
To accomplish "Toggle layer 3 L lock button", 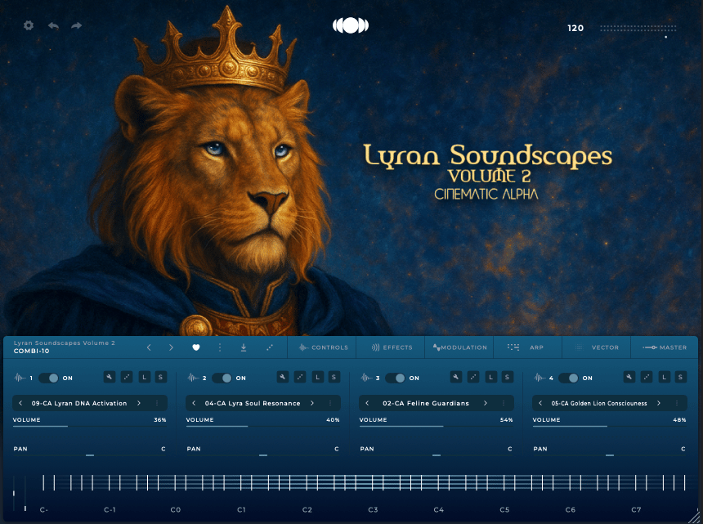I will [x=491, y=377].
